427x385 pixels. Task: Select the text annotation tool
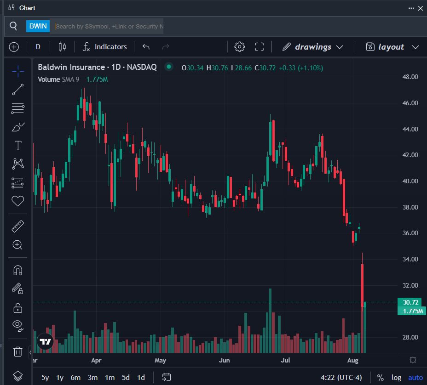18,146
